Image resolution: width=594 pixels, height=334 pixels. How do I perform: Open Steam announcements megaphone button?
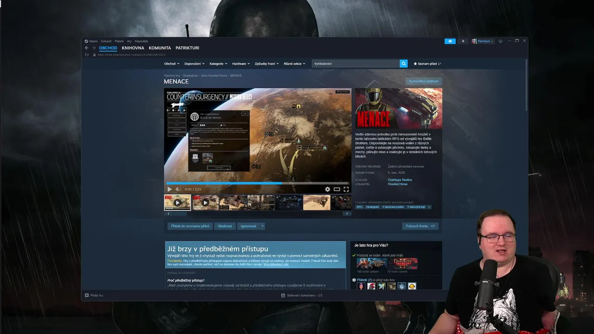450,41
